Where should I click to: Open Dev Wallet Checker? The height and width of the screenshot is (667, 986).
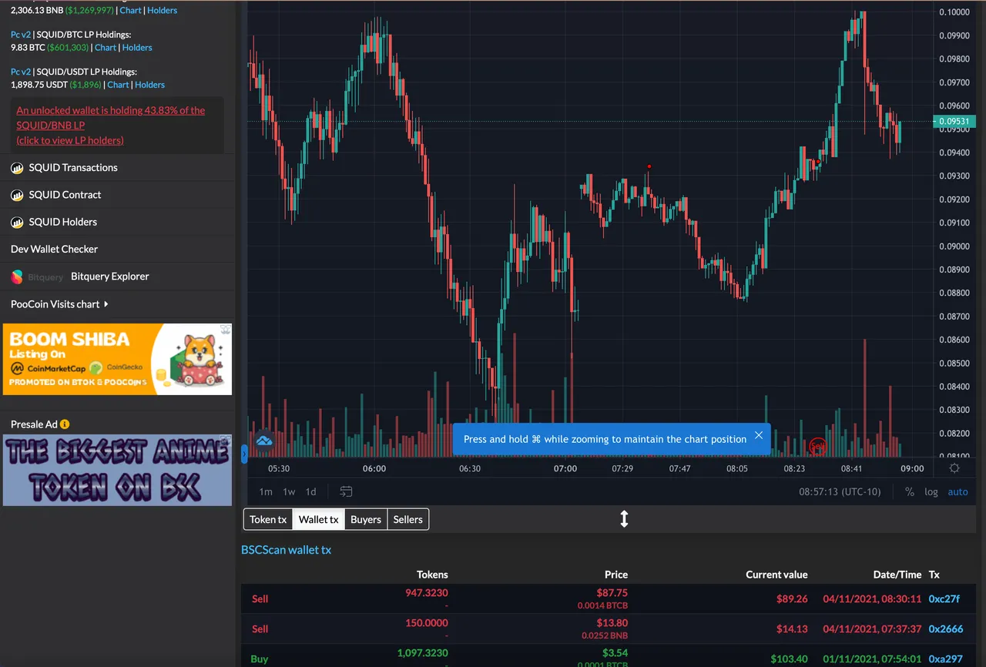coord(54,249)
